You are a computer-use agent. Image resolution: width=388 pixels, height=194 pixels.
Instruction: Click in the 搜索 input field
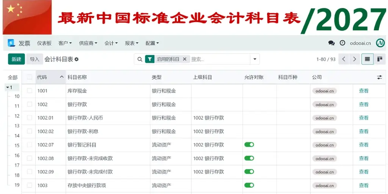pyautogui.click(x=220, y=59)
